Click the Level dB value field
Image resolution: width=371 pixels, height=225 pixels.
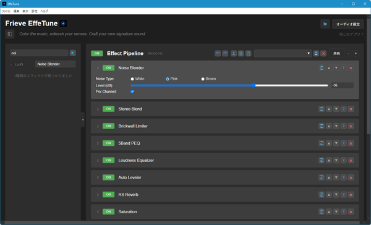[343, 85]
